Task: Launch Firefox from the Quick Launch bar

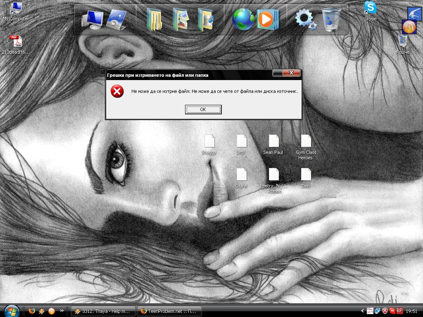Action: [32, 311]
